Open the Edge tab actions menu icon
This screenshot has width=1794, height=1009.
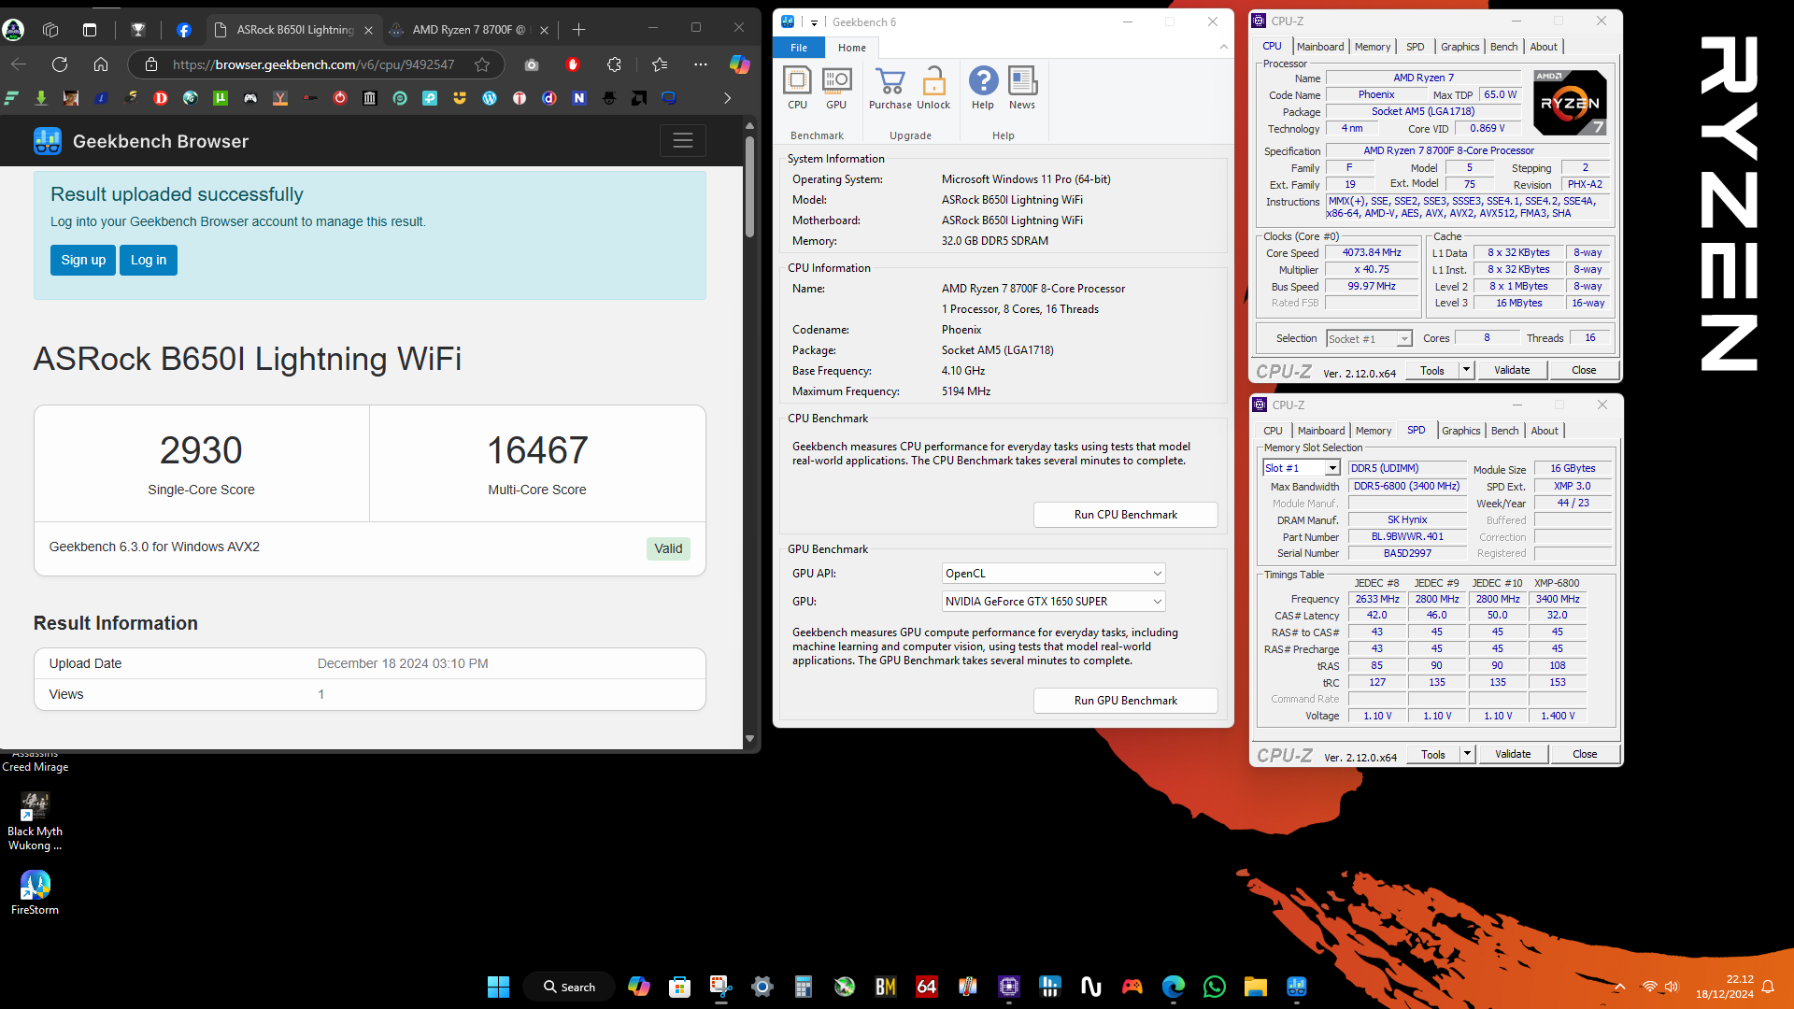coord(90,30)
